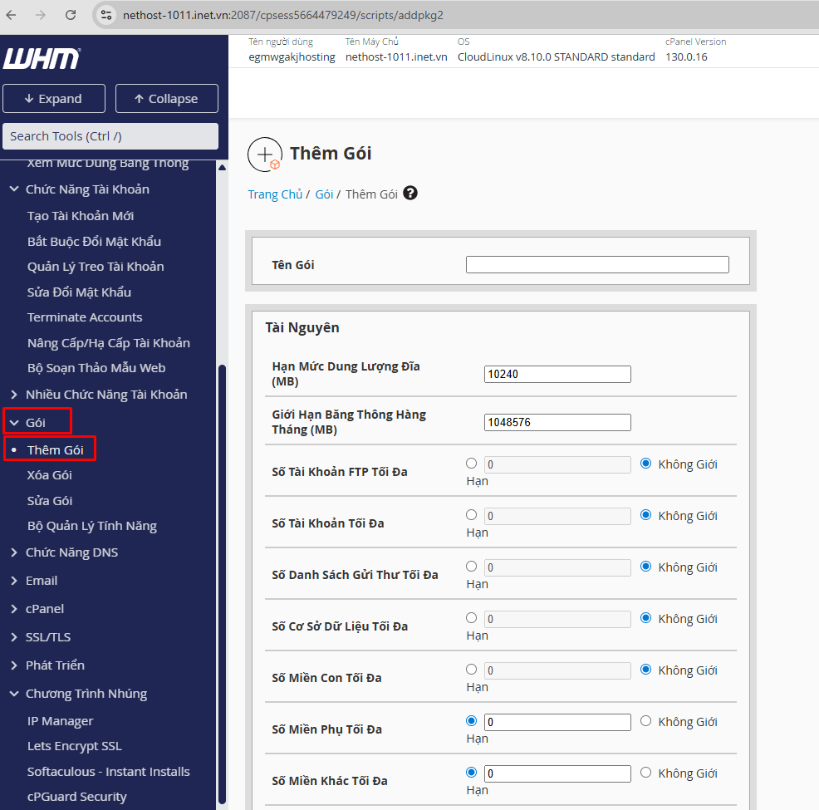Click username egmwgakjhosting in header

[292, 57]
